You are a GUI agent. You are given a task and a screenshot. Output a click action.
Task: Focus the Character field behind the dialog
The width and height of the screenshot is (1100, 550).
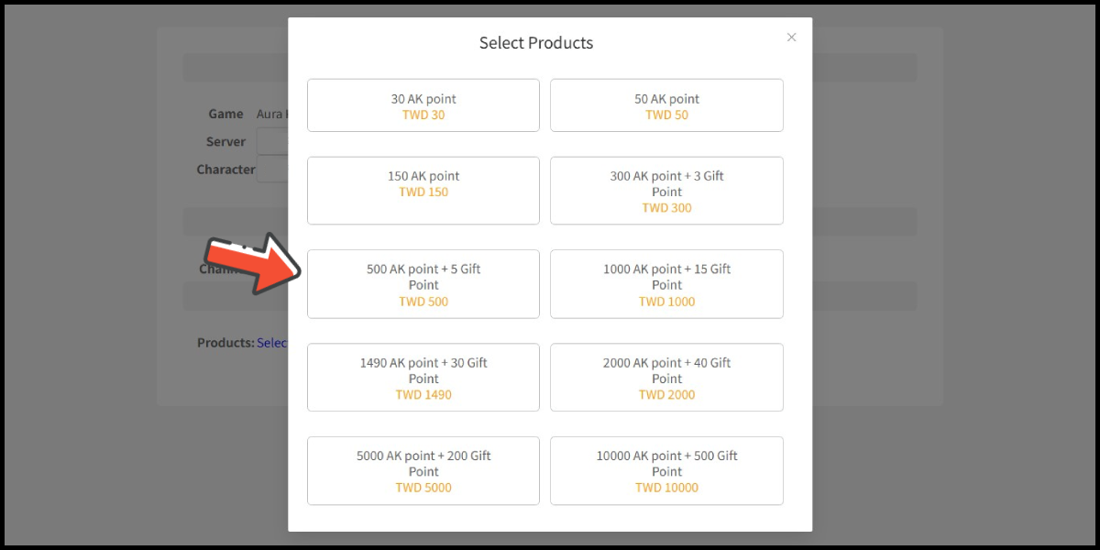272,170
